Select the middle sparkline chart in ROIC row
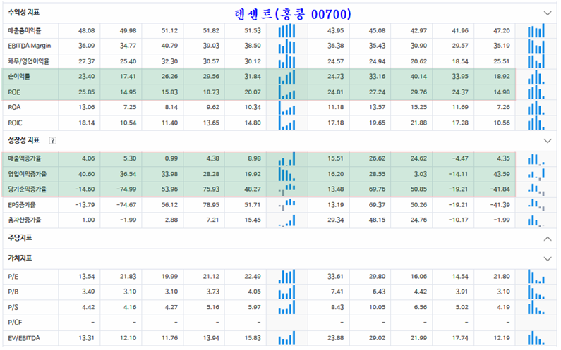Image resolution: width=561 pixels, height=350 pixels. click(286, 123)
